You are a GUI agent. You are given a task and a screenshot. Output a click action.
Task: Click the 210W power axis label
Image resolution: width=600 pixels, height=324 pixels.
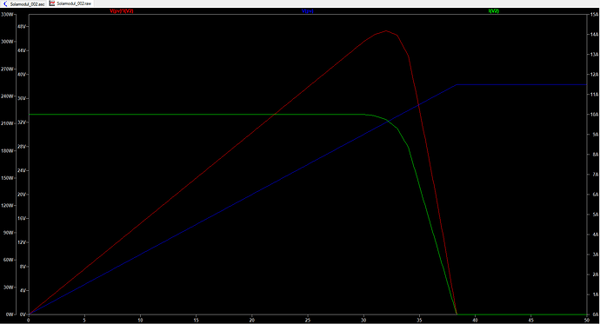[7, 123]
